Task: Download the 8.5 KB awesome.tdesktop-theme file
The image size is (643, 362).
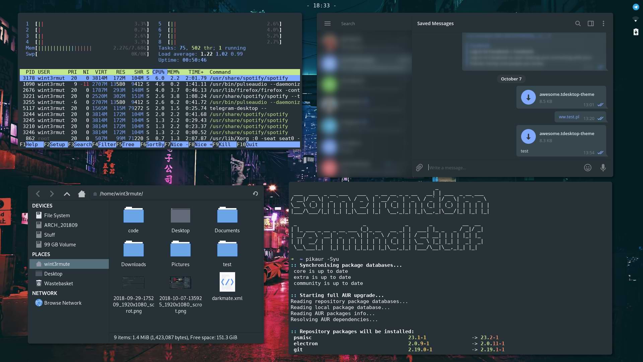Action: point(528,98)
